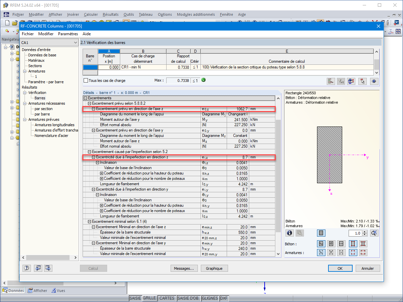This screenshot has width=403, height=302.
Task: Select 'Données de base' in the tree
Action: (42, 55)
